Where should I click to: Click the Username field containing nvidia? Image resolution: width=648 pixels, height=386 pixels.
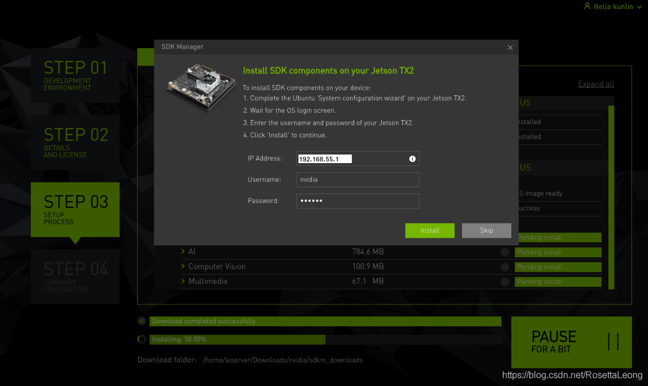pos(358,180)
